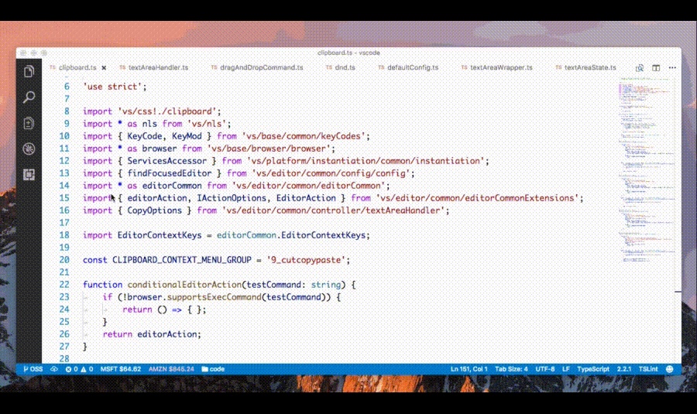Click line number 10 in the gutter
Screen dimensions: 697x414
tap(64, 136)
